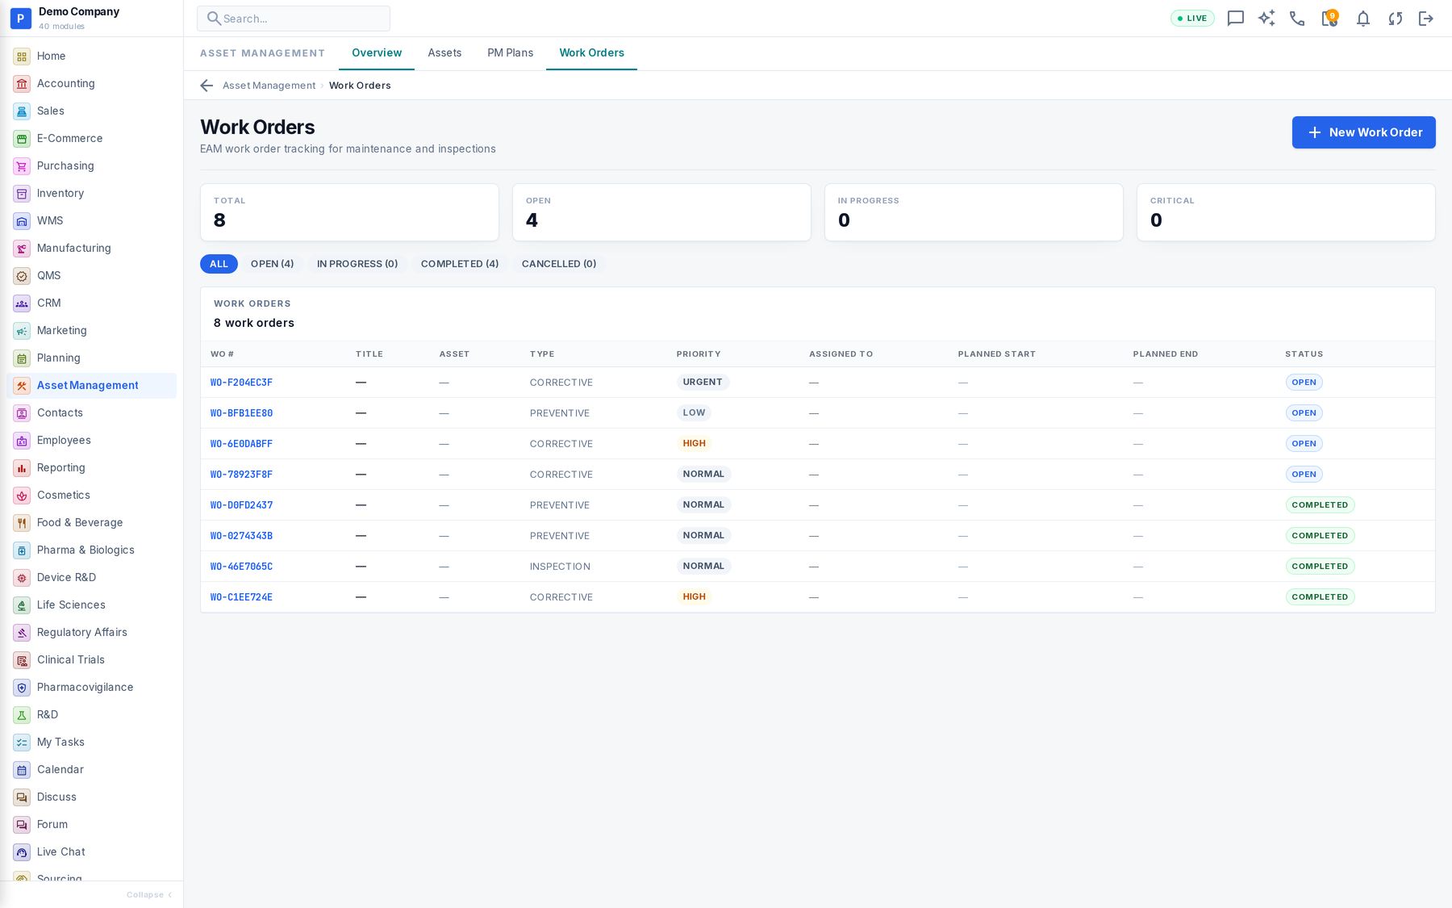Open the Work Orders tab
The image size is (1452, 908).
(591, 53)
